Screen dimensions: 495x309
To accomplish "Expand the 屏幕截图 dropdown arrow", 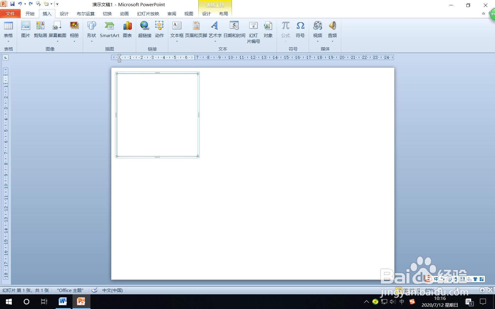I will click(x=57, y=41).
